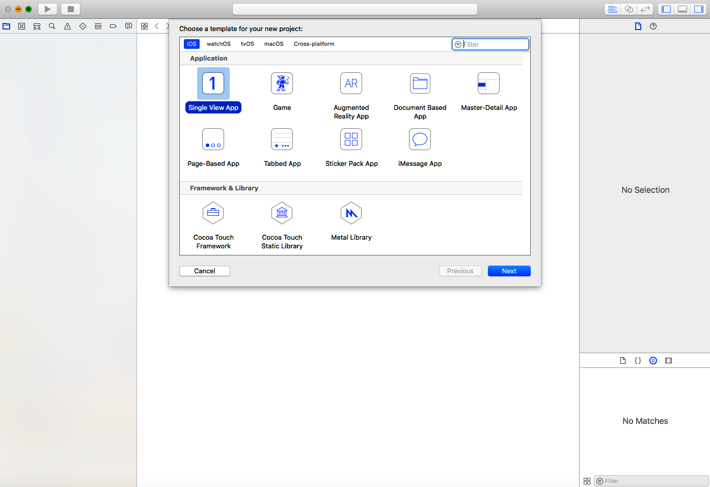Show the Test navigator
Screen dimensions: 710x487
point(83,26)
